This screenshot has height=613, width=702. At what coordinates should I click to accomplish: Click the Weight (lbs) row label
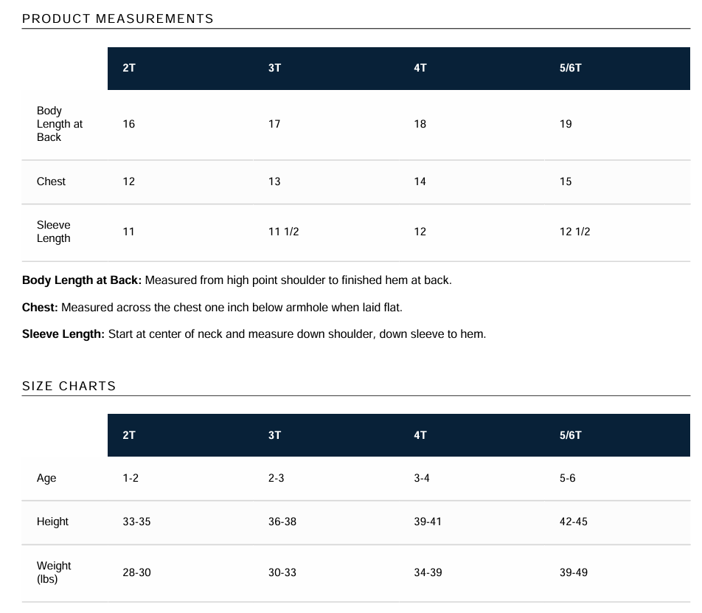click(x=54, y=572)
